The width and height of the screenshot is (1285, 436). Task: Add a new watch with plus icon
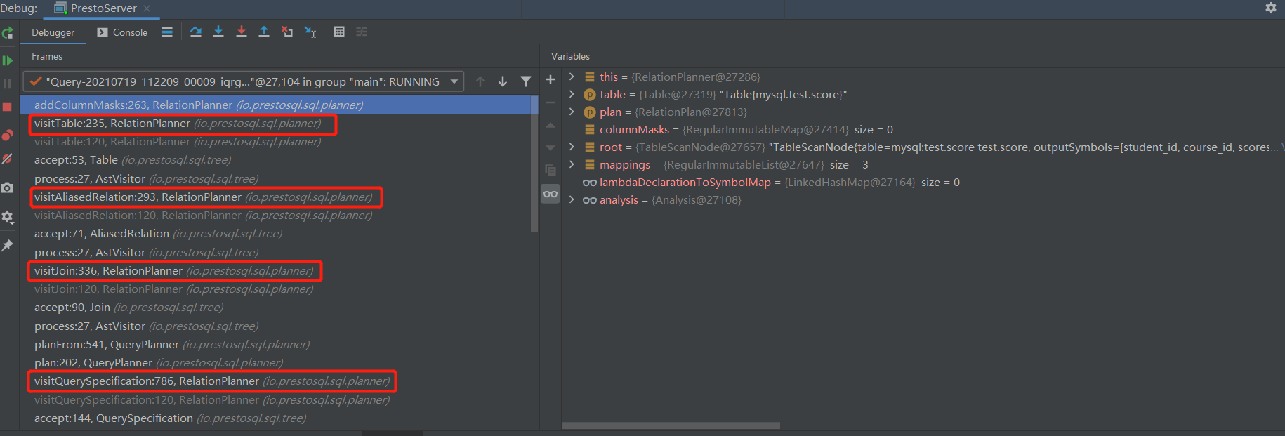click(551, 80)
